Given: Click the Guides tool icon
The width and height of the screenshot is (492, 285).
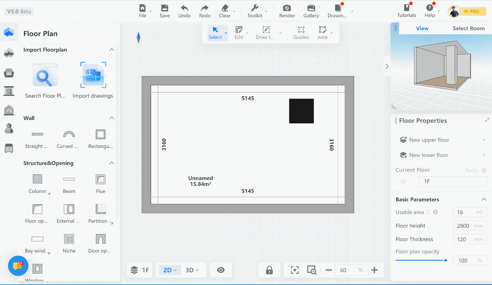Looking at the screenshot, I should [x=301, y=30].
